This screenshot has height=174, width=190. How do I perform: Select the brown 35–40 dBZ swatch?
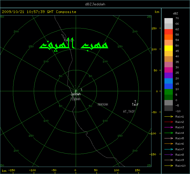pos(169,59)
